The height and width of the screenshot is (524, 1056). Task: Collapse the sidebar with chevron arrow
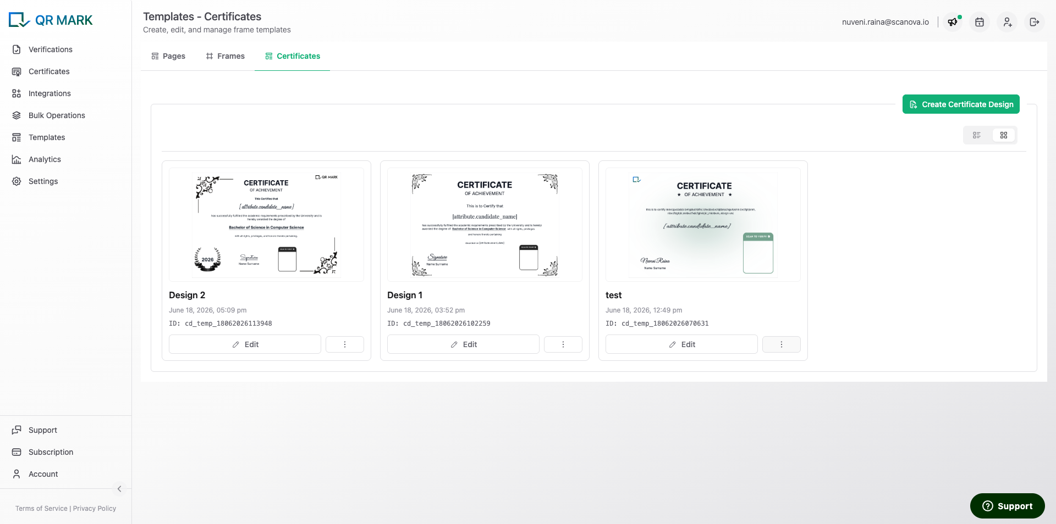point(119,489)
